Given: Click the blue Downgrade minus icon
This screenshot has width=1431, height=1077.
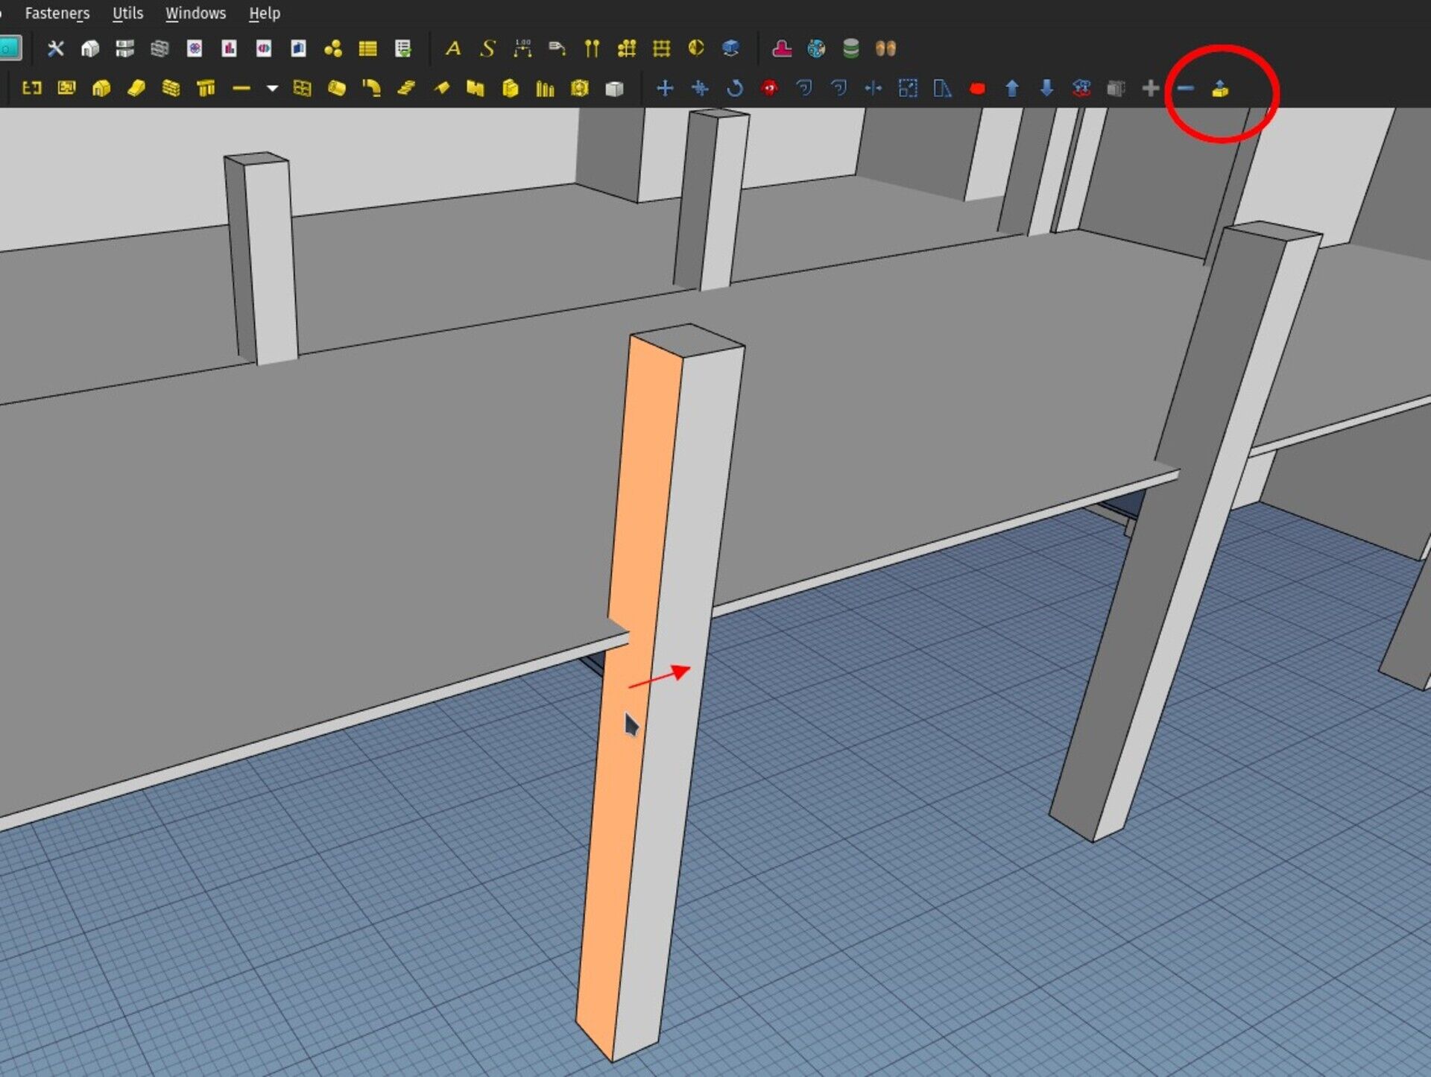Looking at the screenshot, I should (1187, 89).
